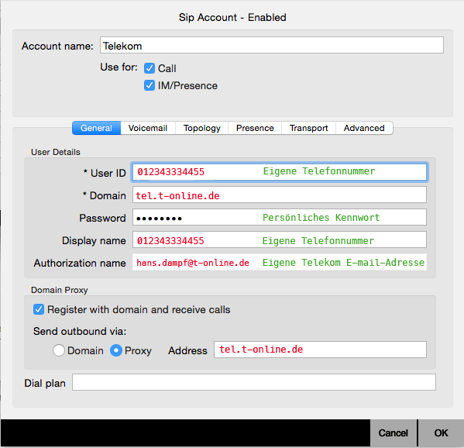
Task: Click the User Details section label
Action: pos(56,152)
